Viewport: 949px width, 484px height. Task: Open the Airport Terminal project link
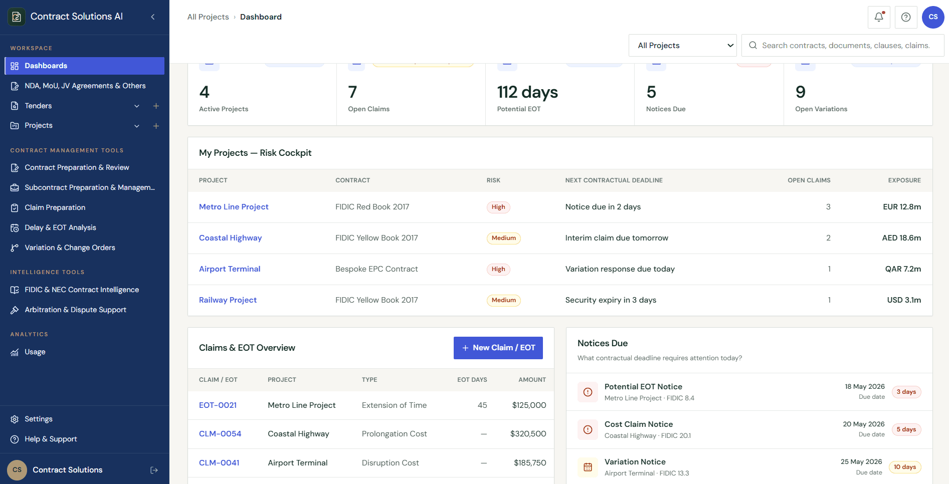coord(230,269)
